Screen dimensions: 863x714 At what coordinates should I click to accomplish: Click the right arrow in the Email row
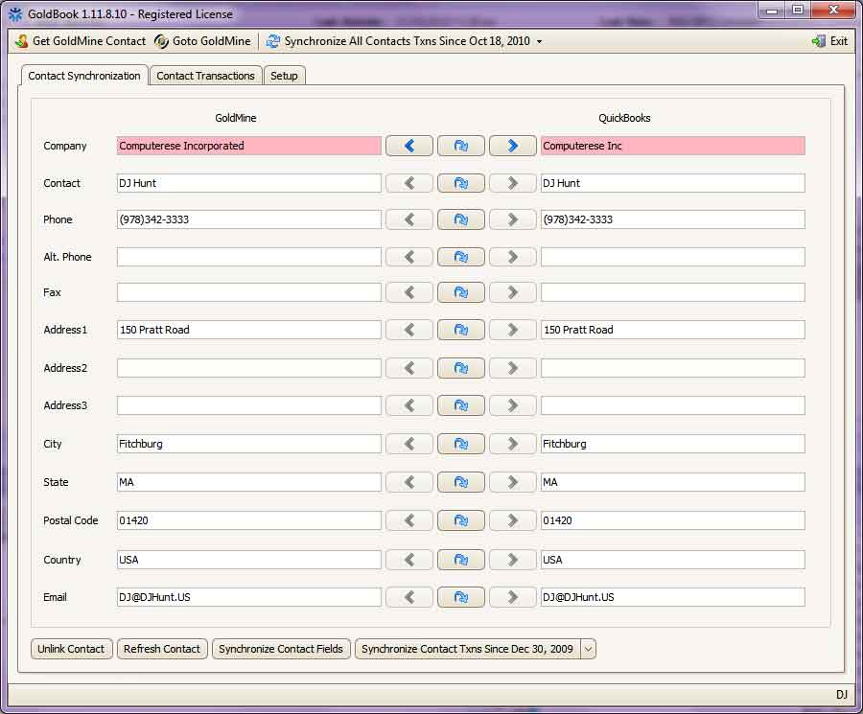[x=512, y=597]
